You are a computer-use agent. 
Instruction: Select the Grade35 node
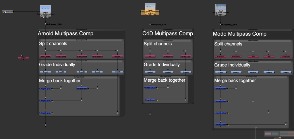(x=61, y=72)
